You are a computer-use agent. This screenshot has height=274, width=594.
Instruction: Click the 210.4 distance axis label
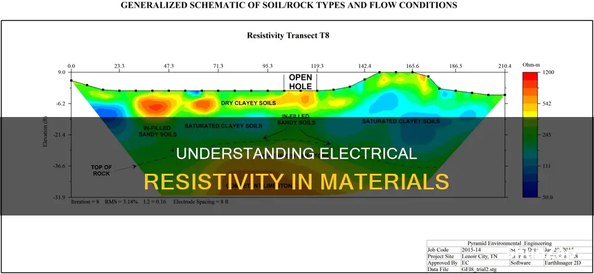505,66
